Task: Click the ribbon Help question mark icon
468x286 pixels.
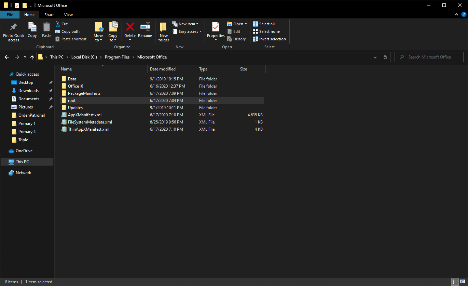Action: pyautogui.click(x=463, y=15)
